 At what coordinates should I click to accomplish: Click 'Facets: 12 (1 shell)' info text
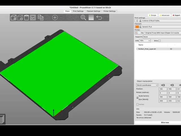tap(144, 115)
